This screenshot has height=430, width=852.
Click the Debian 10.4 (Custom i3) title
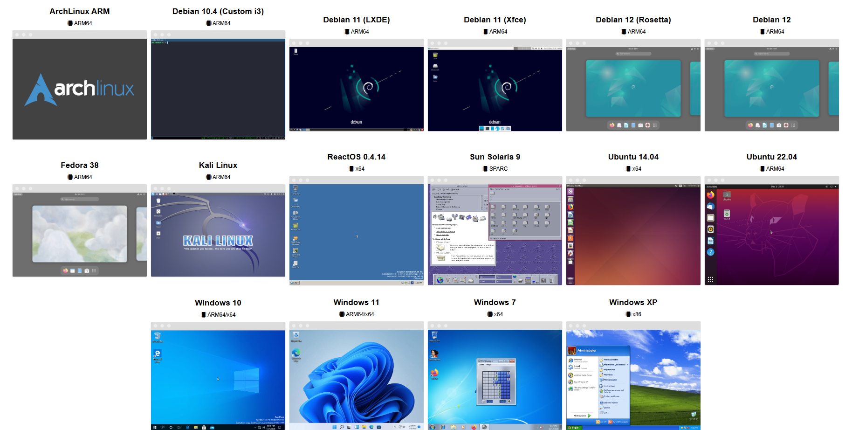tap(218, 11)
